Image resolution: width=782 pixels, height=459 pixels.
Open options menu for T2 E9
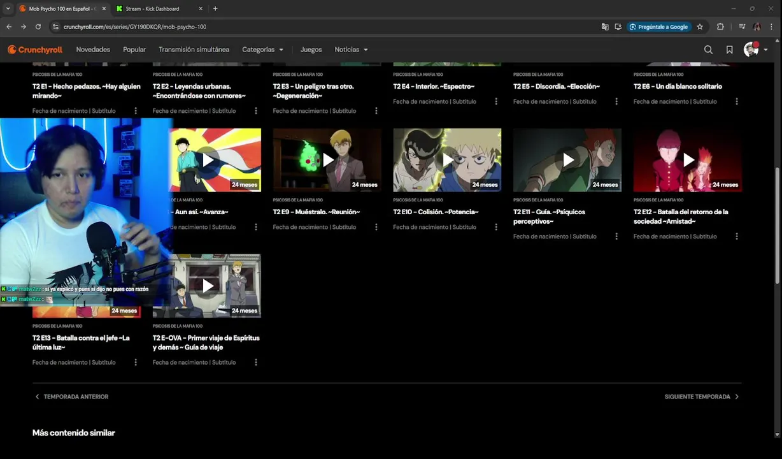pyautogui.click(x=376, y=227)
